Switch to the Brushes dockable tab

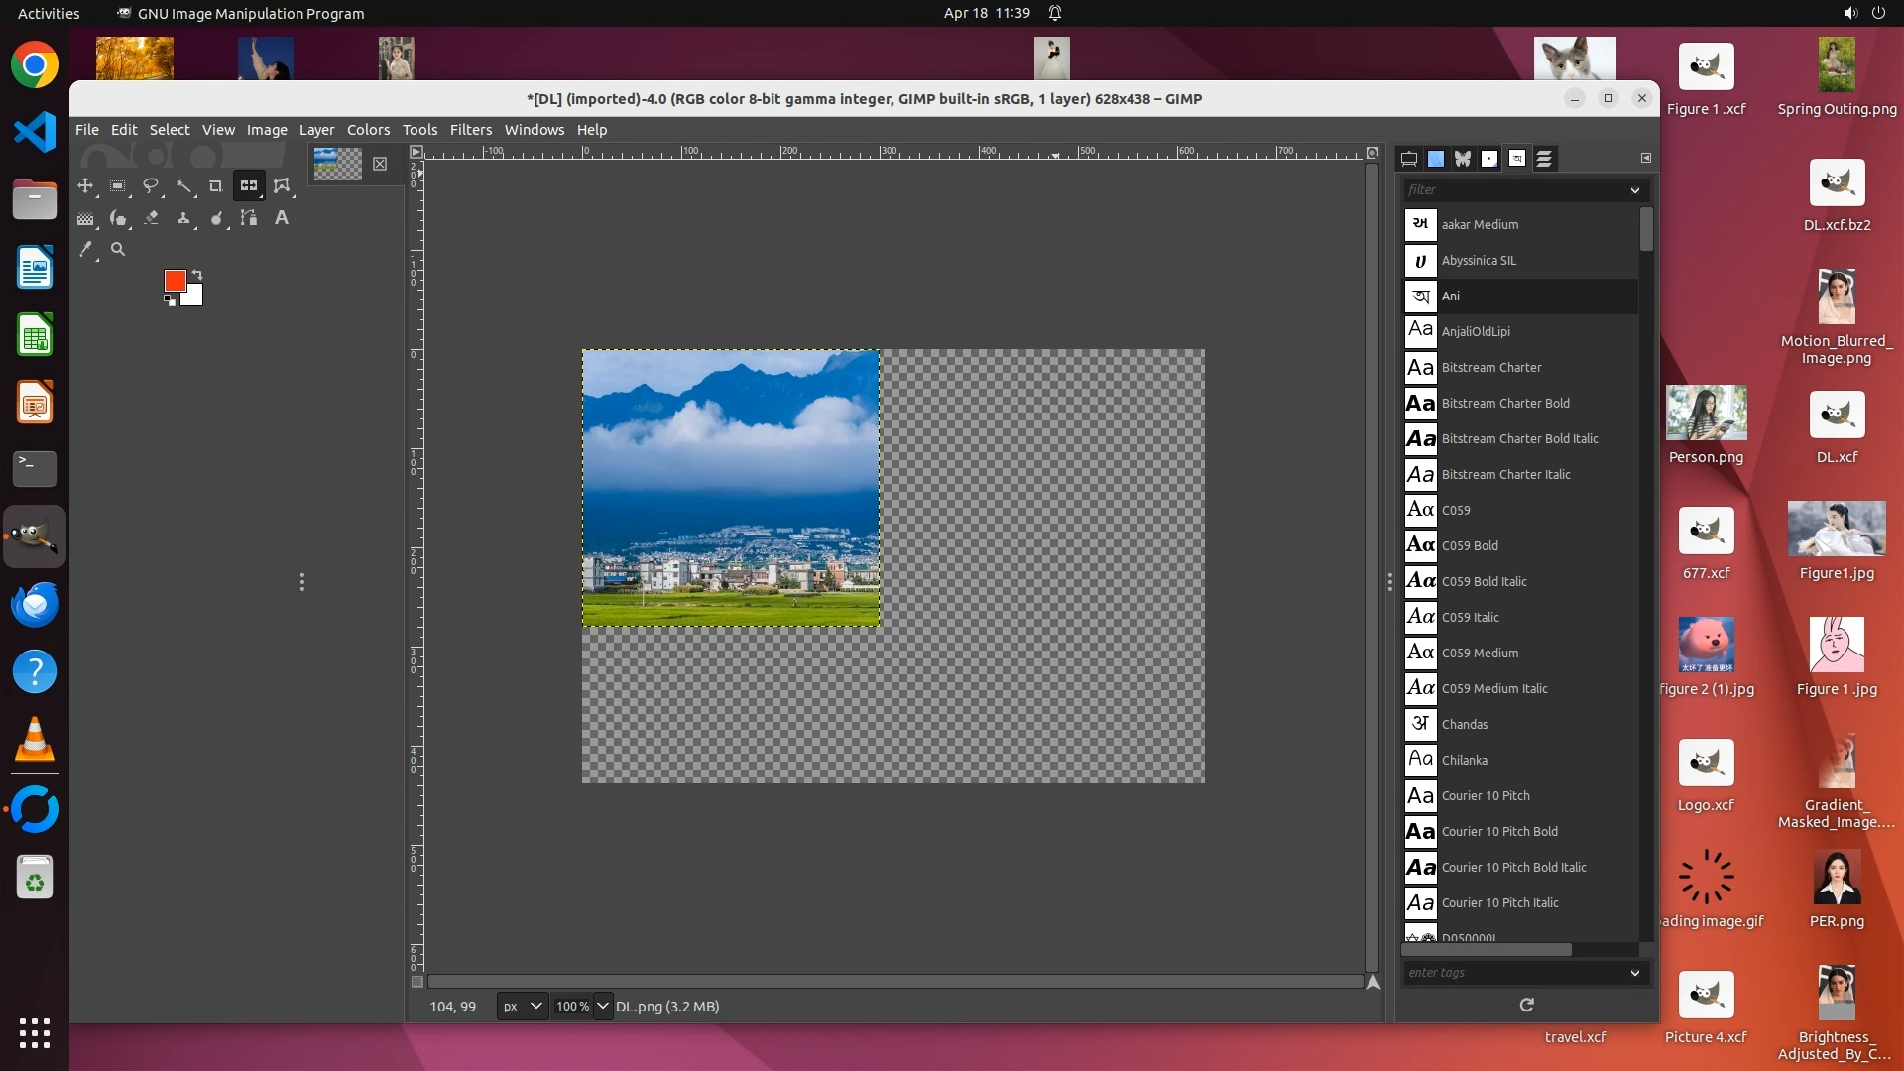point(1489,159)
